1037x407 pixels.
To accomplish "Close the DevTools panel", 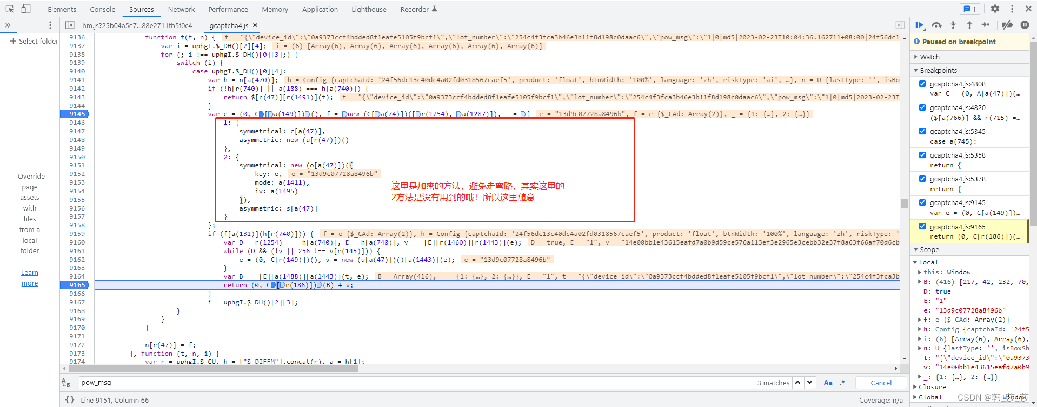I will tap(1028, 9).
